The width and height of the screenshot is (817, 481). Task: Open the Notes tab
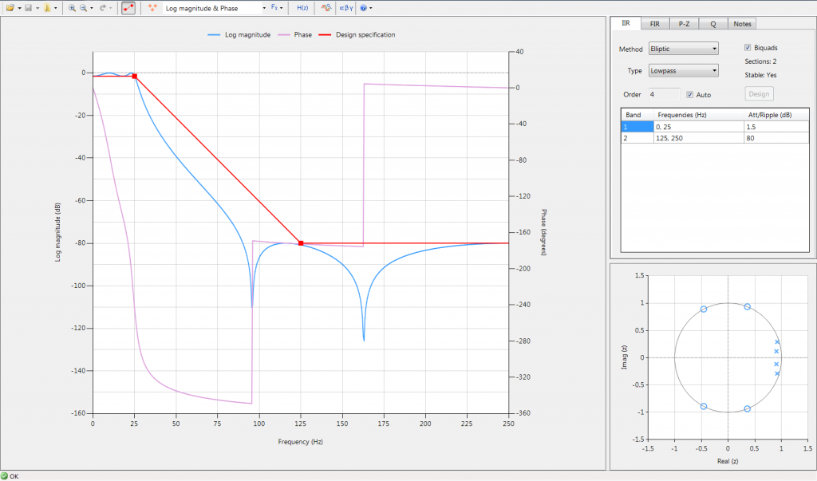[742, 24]
